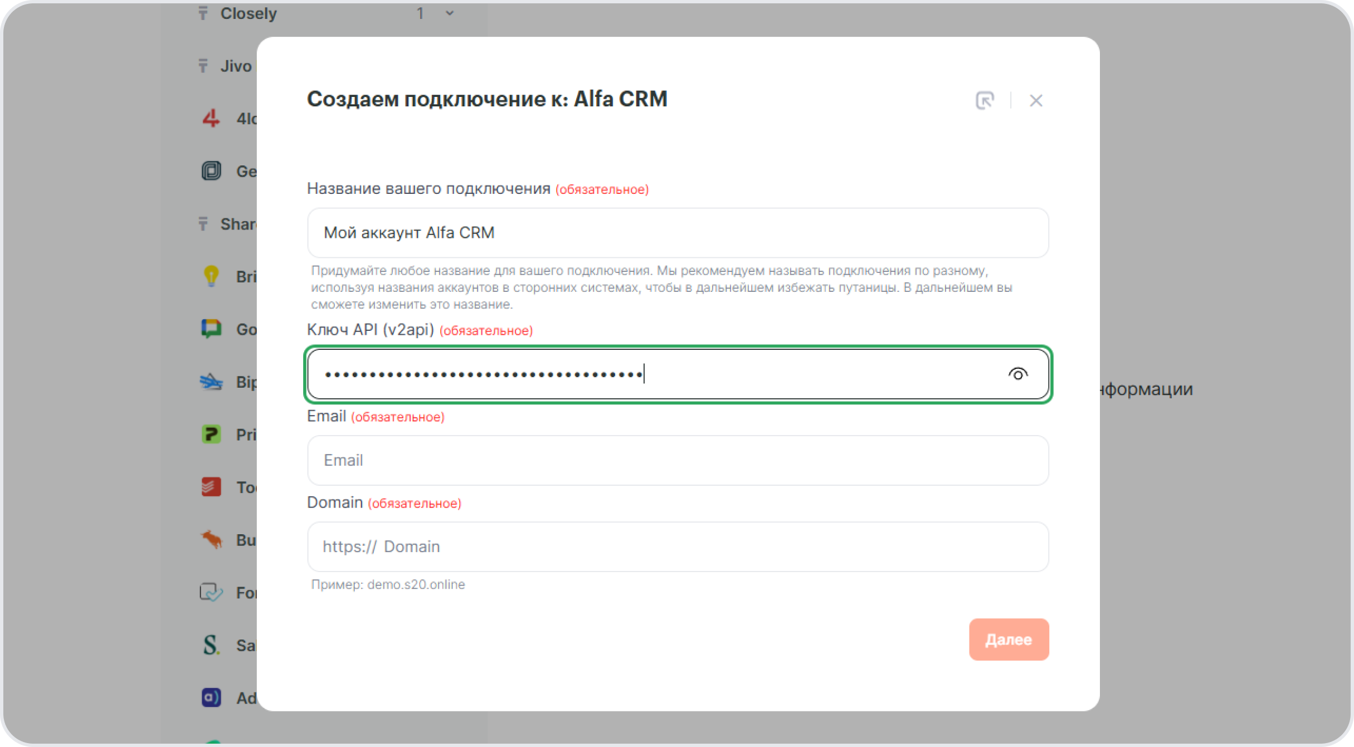Open the red To icon in sidebar
Image resolution: width=1354 pixels, height=747 pixels.
(x=211, y=487)
